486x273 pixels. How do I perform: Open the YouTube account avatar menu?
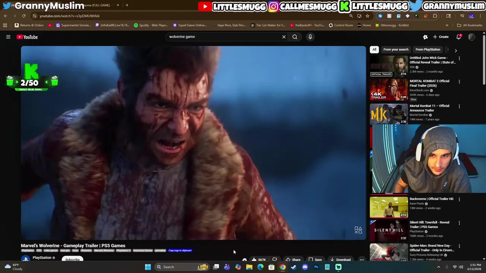[472, 37]
